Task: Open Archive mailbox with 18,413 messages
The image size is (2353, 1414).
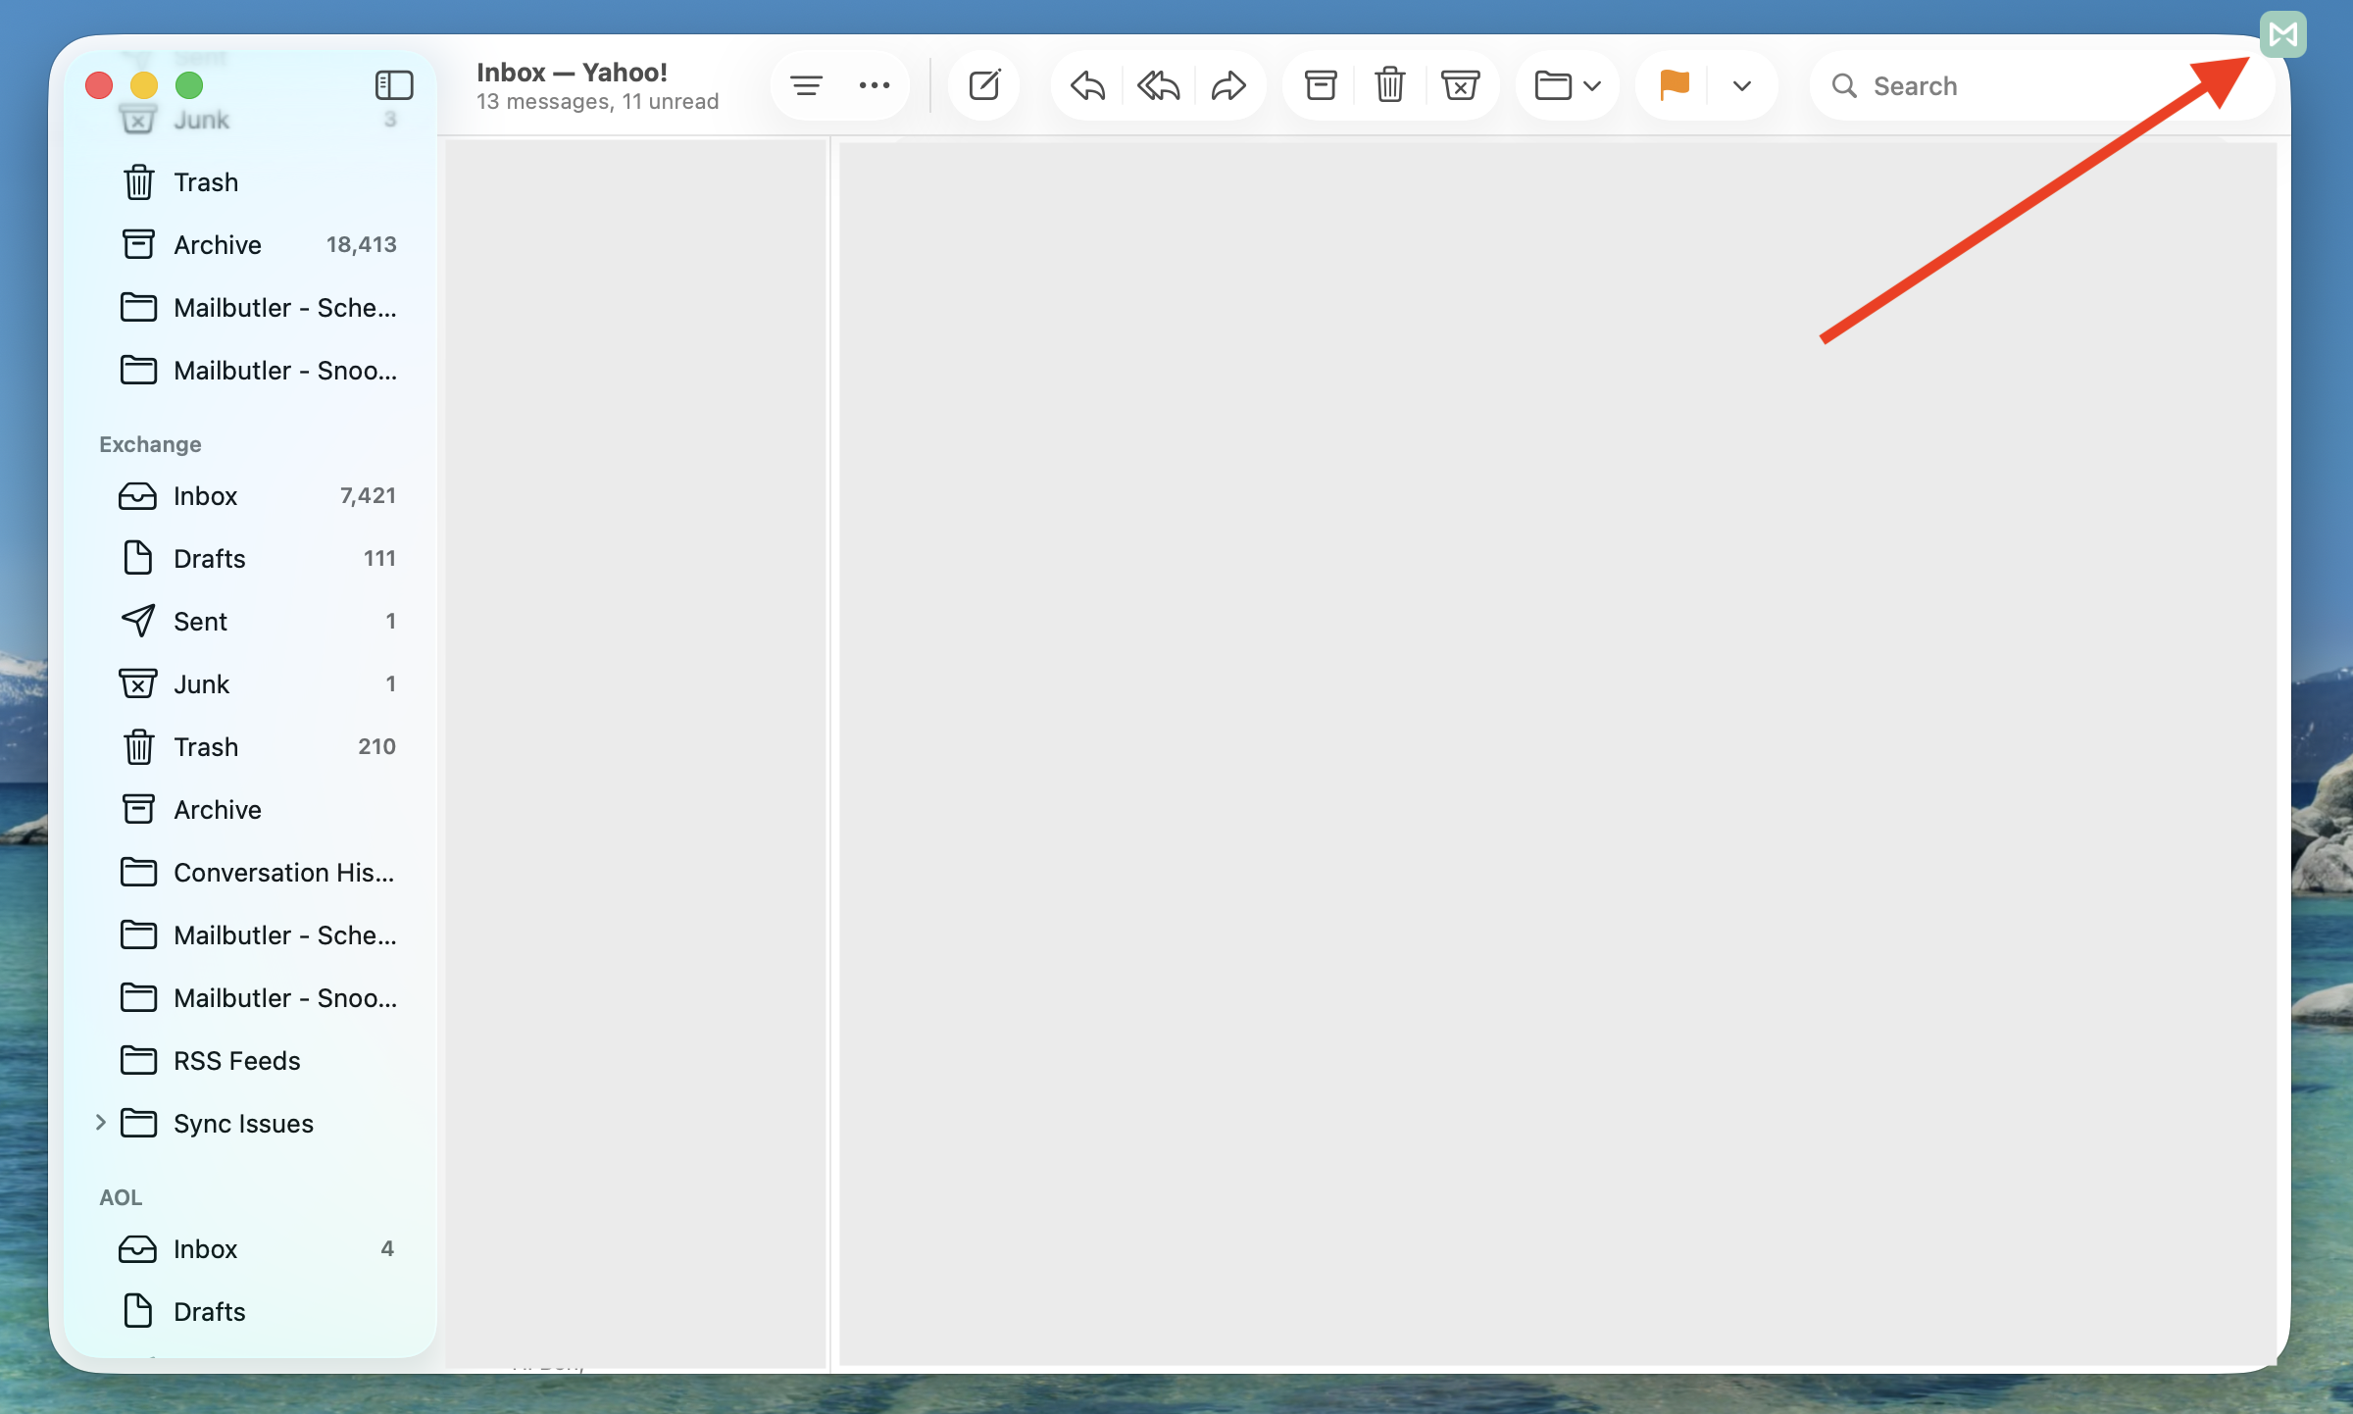Action: click(250, 245)
